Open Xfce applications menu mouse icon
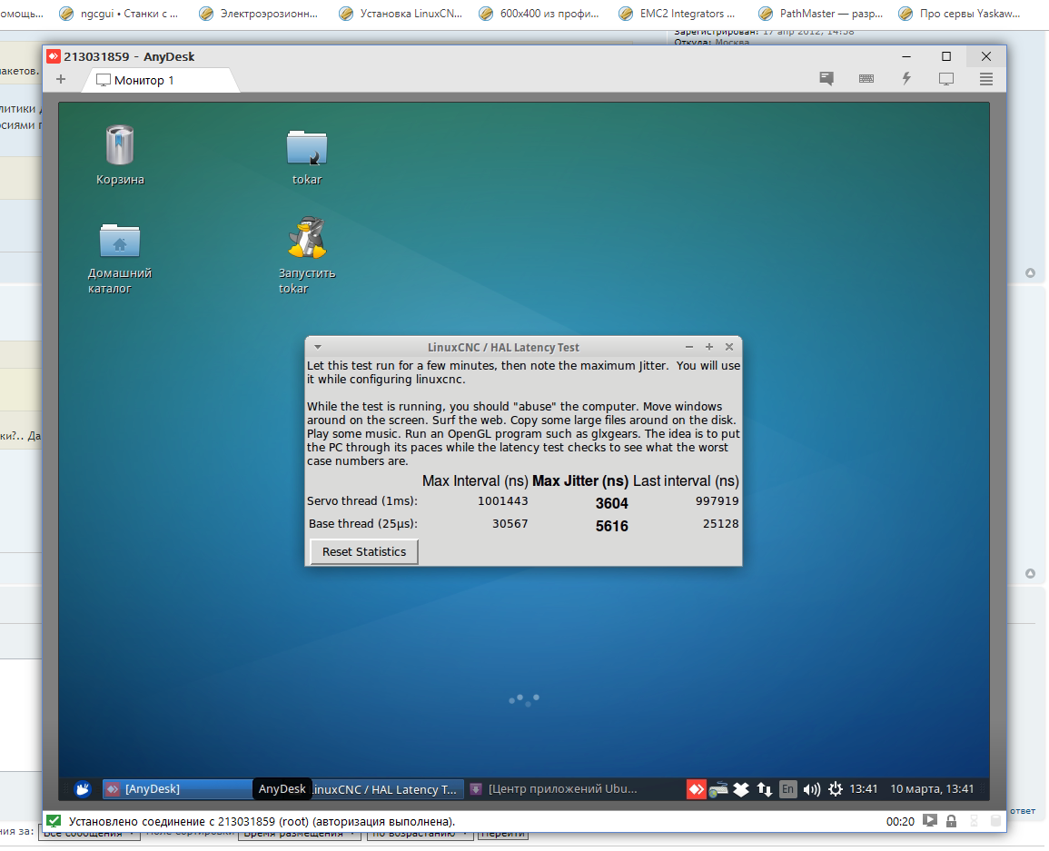This screenshot has width=1049, height=851. [83, 789]
